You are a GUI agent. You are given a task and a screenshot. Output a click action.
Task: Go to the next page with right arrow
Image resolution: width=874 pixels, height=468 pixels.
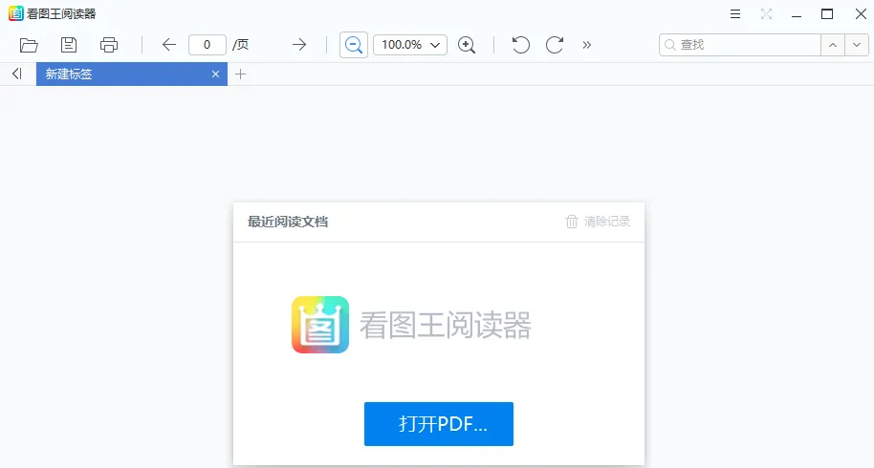pyautogui.click(x=299, y=45)
